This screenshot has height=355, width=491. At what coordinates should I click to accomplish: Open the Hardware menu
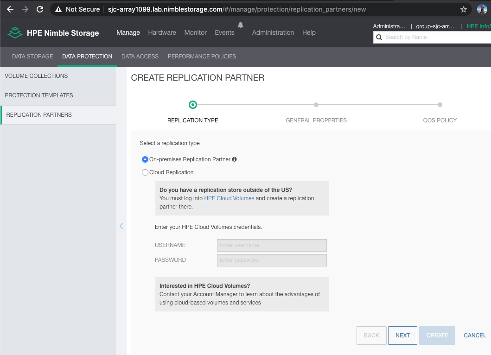tap(162, 32)
